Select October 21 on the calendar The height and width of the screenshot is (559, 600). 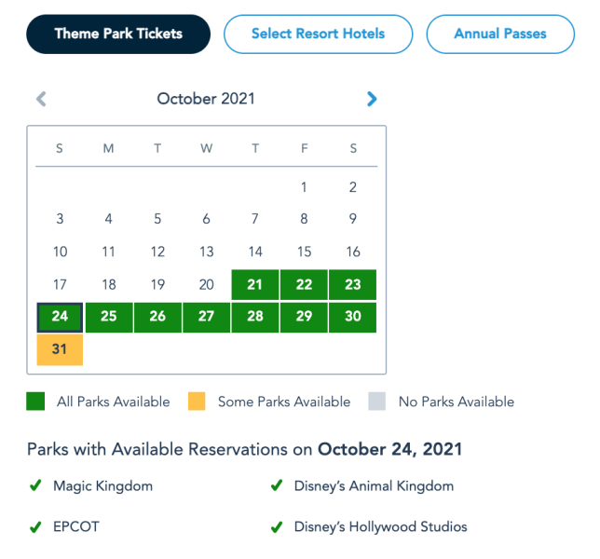[255, 284]
